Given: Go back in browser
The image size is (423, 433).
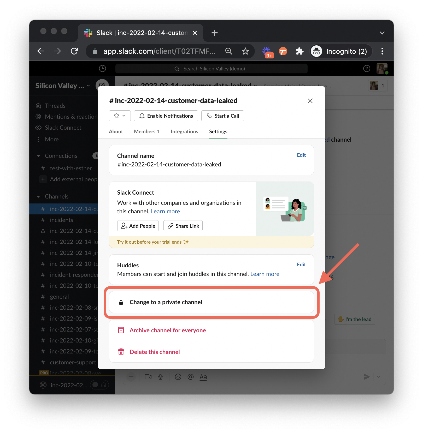Looking at the screenshot, I should (x=41, y=51).
